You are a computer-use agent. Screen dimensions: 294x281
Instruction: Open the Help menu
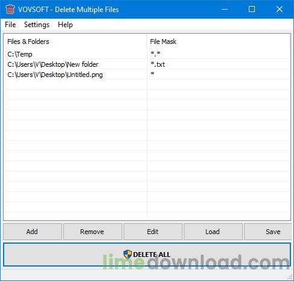[65, 25]
